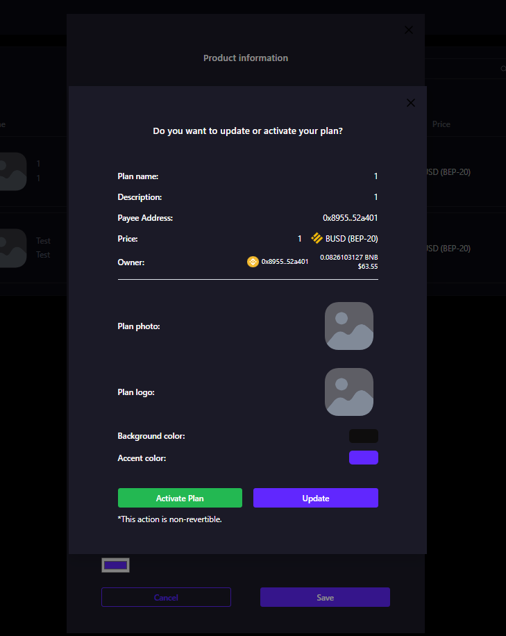Click the owner wallet address text
This screenshot has height=636, width=506.
tap(285, 262)
